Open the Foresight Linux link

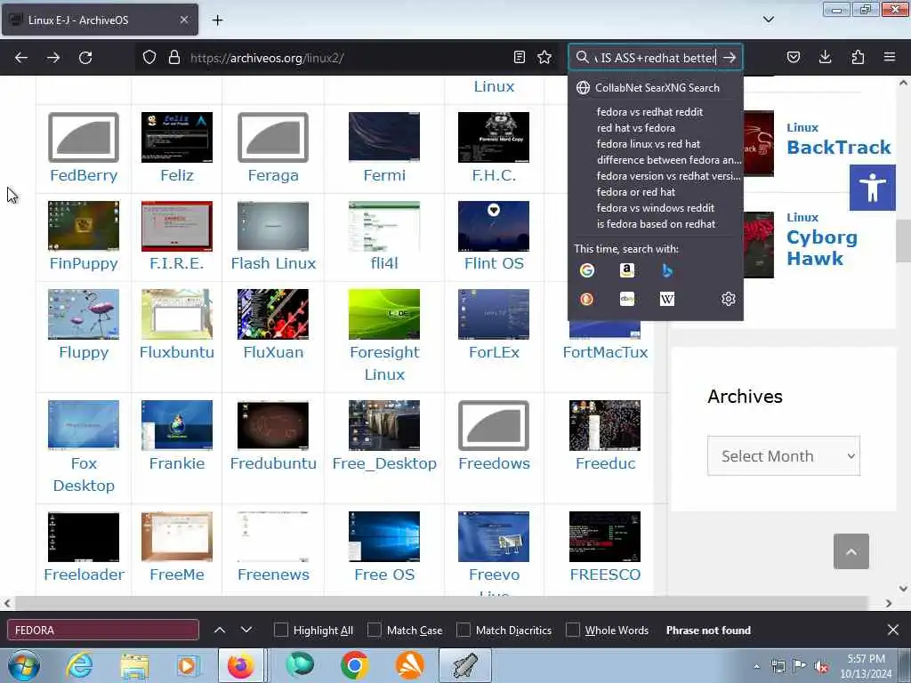tap(384, 363)
